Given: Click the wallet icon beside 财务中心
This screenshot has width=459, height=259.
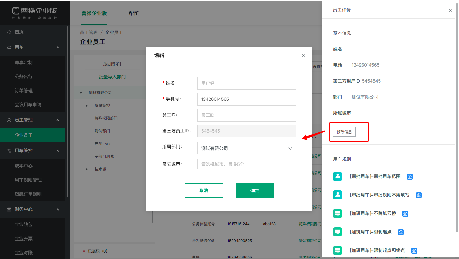Looking at the screenshot, I should 9,210.
